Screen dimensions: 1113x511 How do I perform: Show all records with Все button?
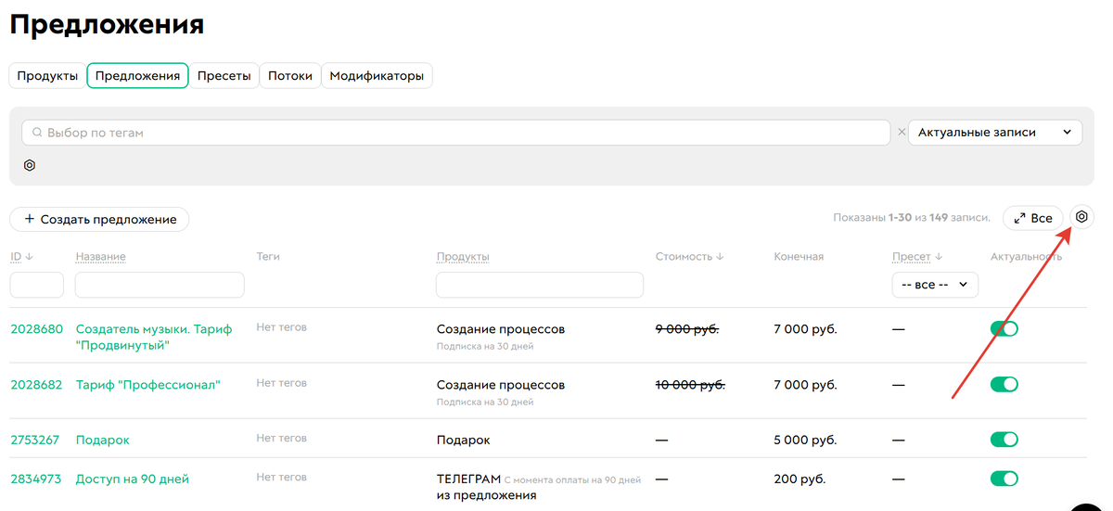pyautogui.click(x=1032, y=218)
